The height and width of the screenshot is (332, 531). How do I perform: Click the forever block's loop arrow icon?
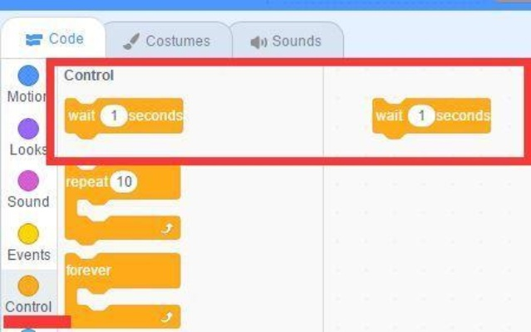click(x=167, y=317)
